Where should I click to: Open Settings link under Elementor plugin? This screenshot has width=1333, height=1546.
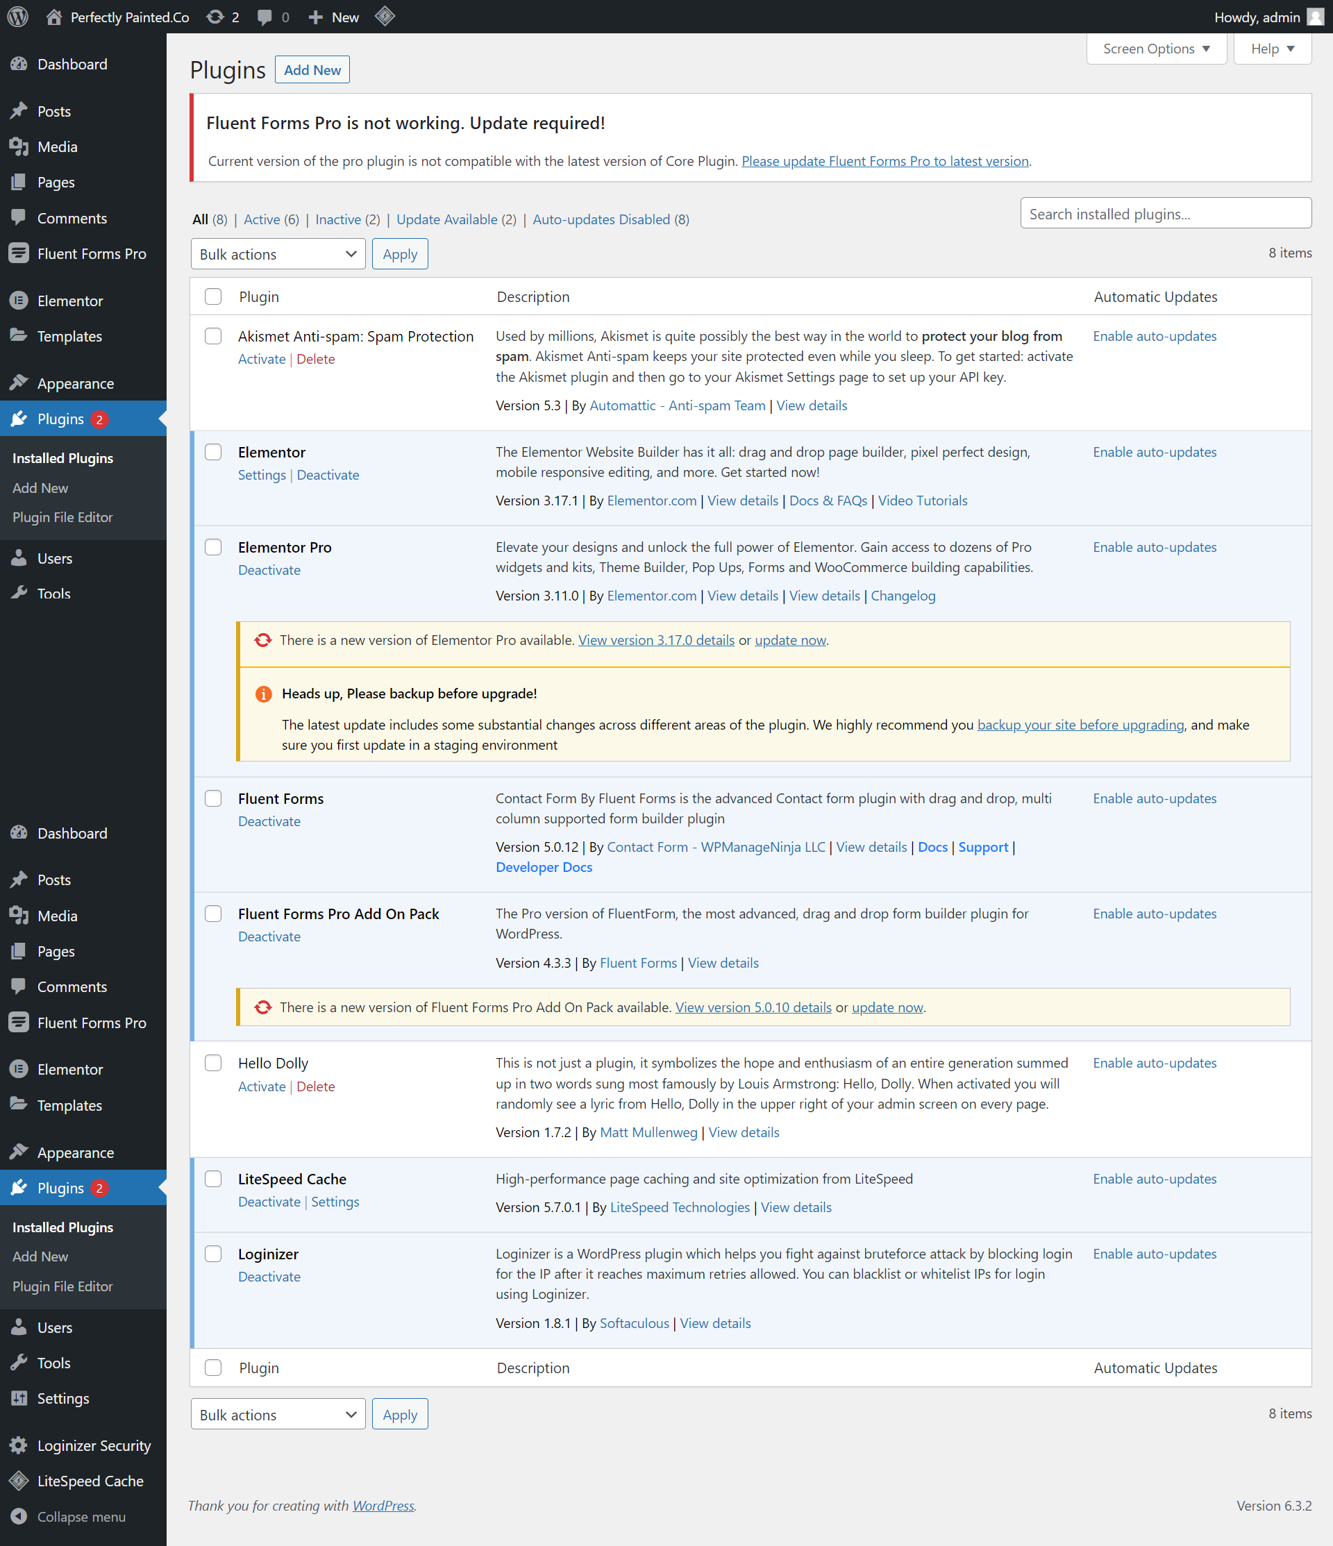[x=262, y=476]
